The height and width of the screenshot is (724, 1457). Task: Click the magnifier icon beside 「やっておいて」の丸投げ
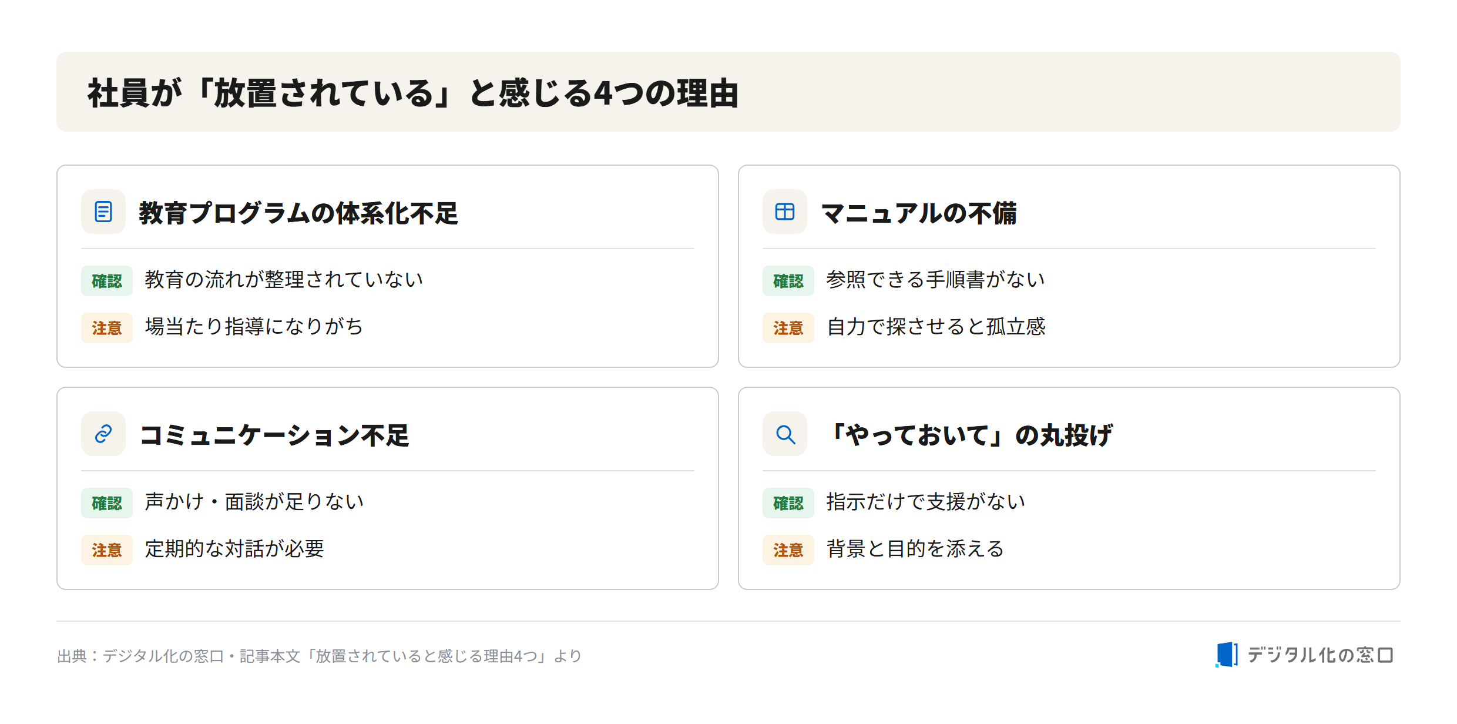pyautogui.click(x=785, y=434)
